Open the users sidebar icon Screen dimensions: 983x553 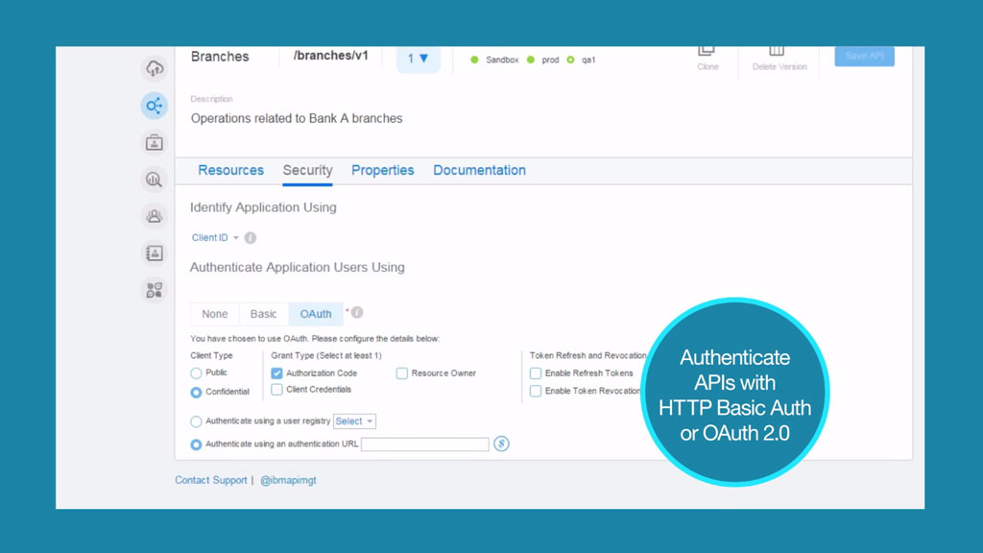point(155,216)
